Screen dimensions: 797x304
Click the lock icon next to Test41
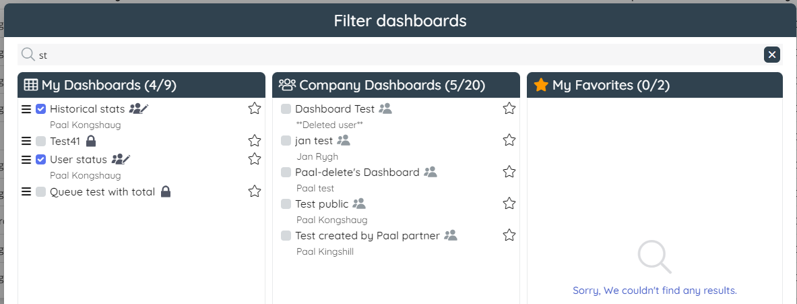click(91, 141)
